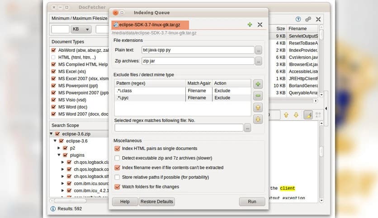Select QueryableArra result row
Image resolution: width=378 pixels, height=218 pixels.
293,93
